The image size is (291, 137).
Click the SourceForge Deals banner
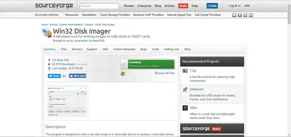click(212, 129)
